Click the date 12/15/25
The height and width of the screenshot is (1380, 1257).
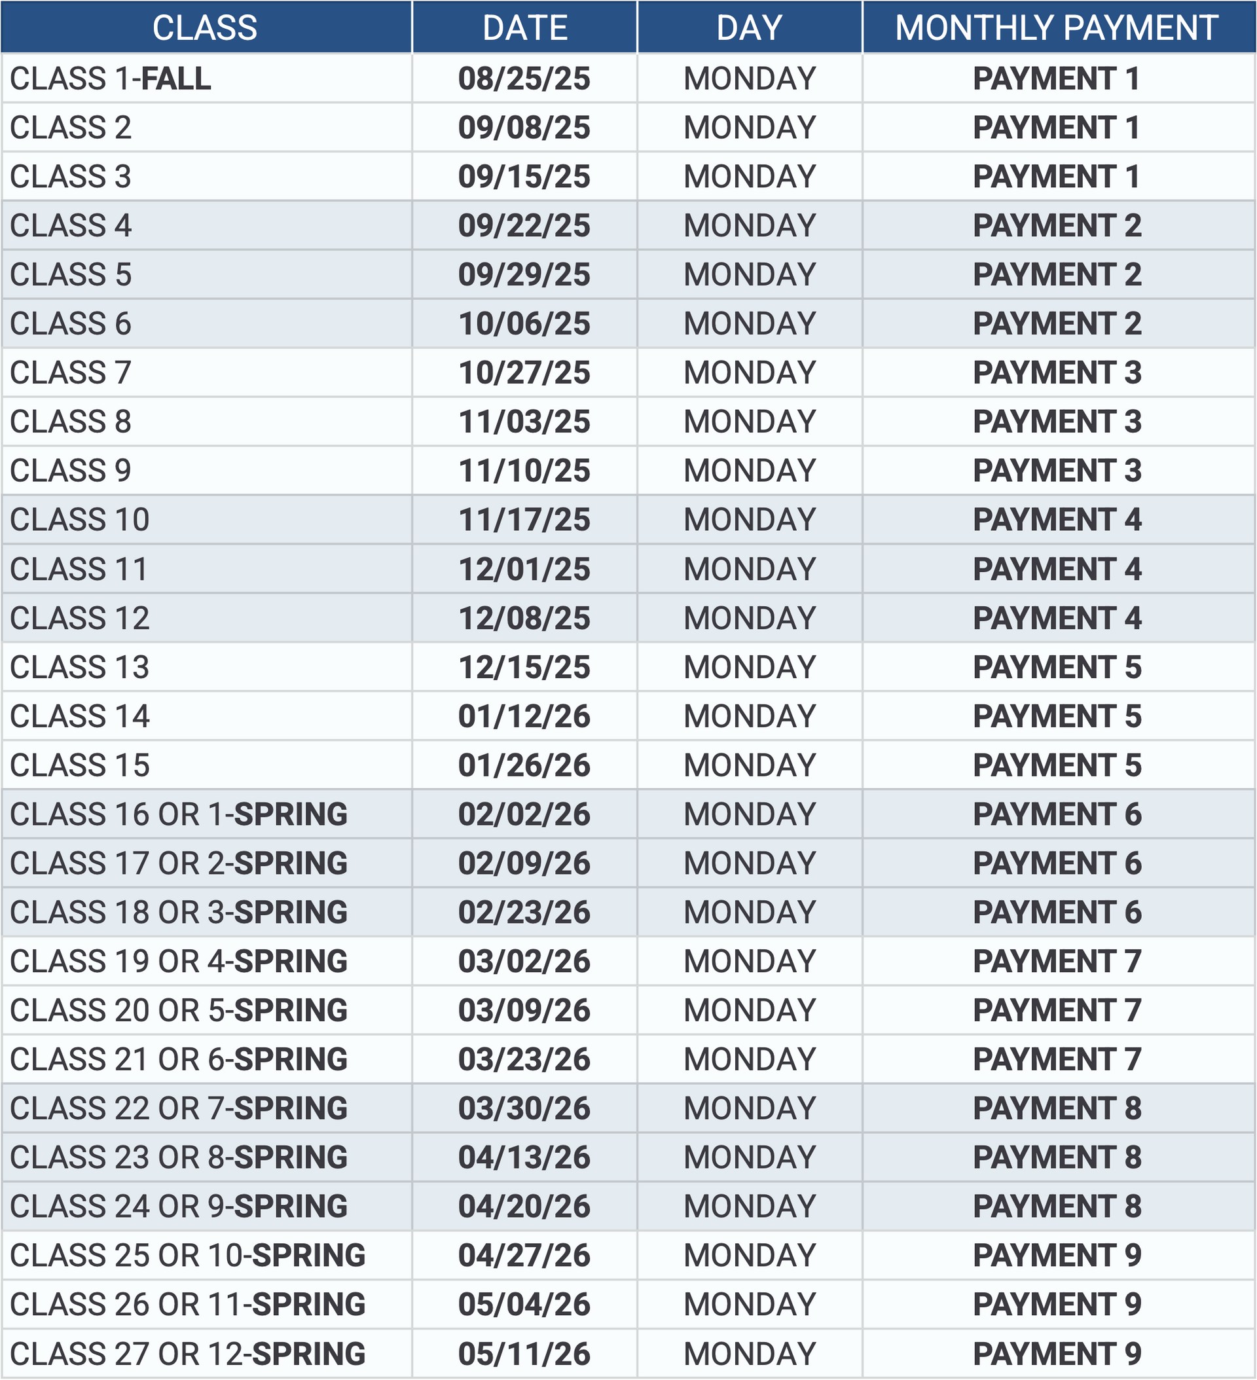pyautogui.click(x=524, y=667)
